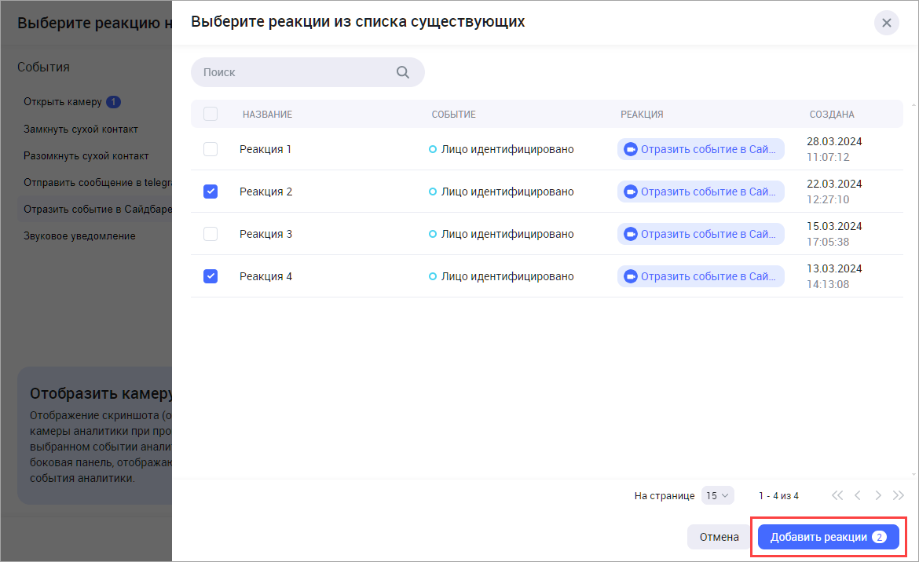The image size is (919, 562).
Task: Click the Отмена button
Action: 719,537
